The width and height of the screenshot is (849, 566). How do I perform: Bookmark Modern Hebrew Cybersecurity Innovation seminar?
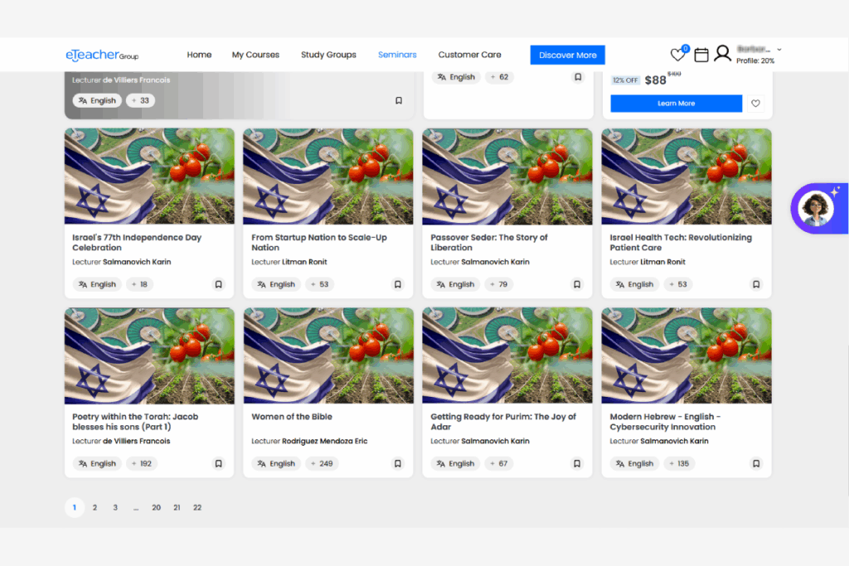coord(756,463)
